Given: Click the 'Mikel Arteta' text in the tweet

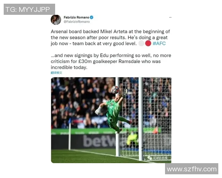Looking at the screenshot, I should 114,32.
